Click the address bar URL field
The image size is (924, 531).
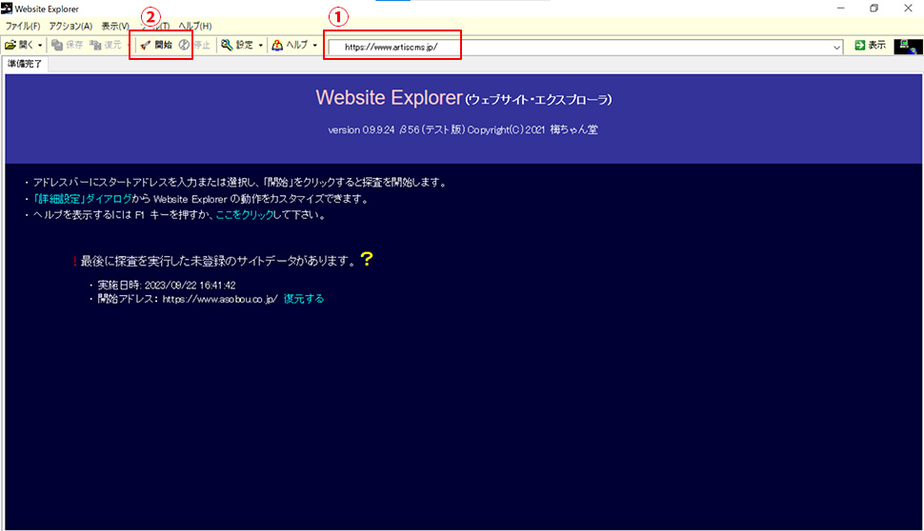coord(580,47)
